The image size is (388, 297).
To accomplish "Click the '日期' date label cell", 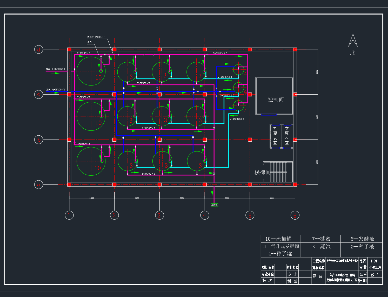I will tap(363, 281).
